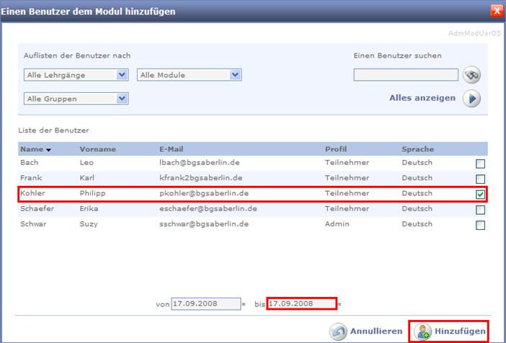The width and height of the screenshot is (506, 343).
Task: Sort by Name column arrow
Action: point(48,150)
